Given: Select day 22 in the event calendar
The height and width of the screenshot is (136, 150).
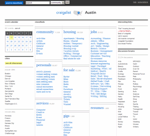Looking at the screenshot, I should coord(19,42).
